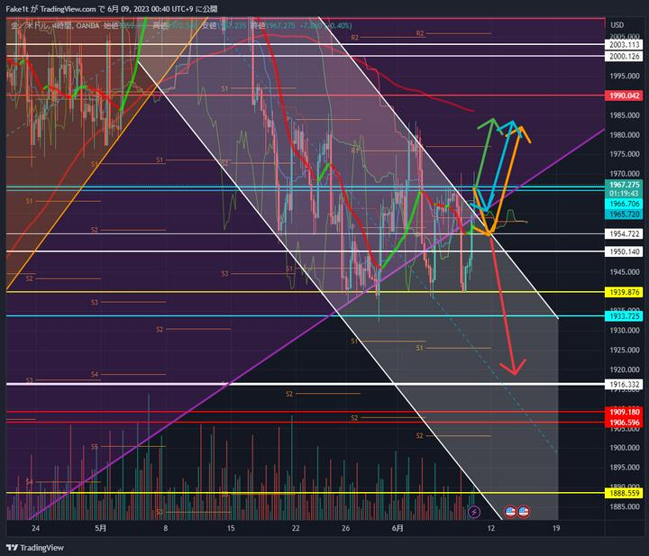Open the USD currency selector
The image size is (649, 556).
(617, 24)
